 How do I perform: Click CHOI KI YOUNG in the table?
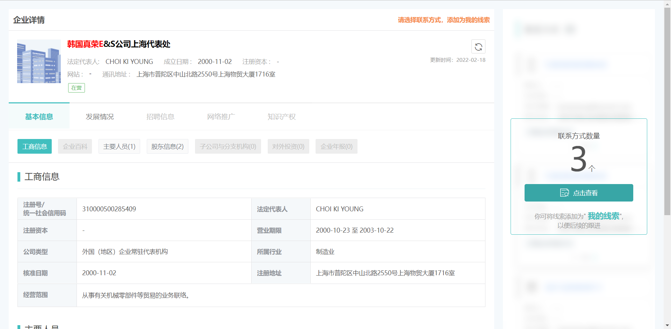tap(340, 209)
